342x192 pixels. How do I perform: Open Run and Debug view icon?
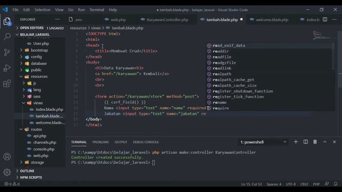click(x=7, y=68)
